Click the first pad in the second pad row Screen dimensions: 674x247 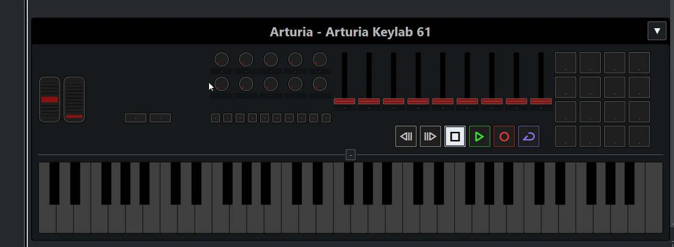click(565, 87)
